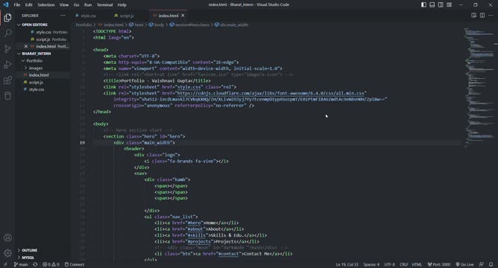
Task: Toggle the panel layout icon
Action: 432,4
